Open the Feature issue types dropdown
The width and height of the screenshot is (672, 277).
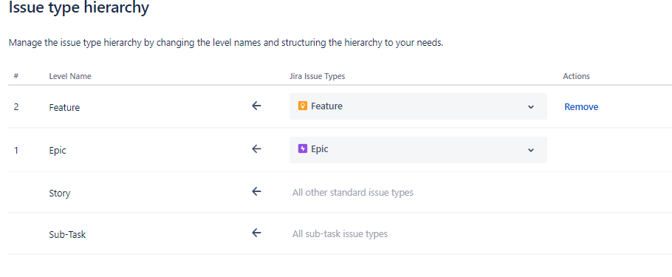tap(418, 106)
